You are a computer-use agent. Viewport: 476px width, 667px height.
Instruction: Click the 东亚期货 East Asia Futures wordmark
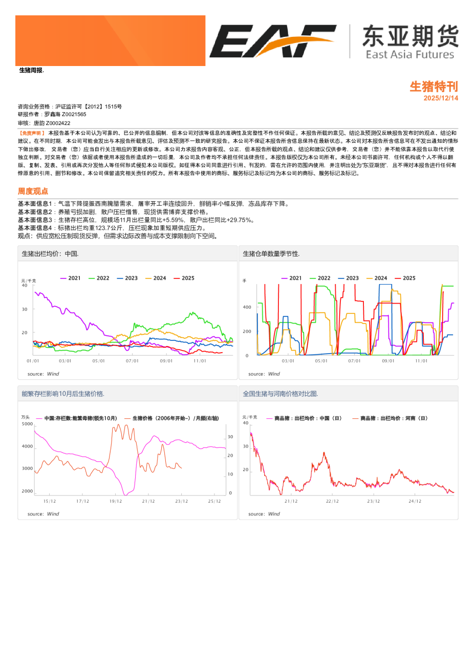(409, 42)
